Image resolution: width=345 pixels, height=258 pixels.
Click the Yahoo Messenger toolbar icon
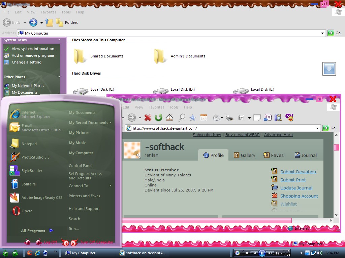(289, 117)
